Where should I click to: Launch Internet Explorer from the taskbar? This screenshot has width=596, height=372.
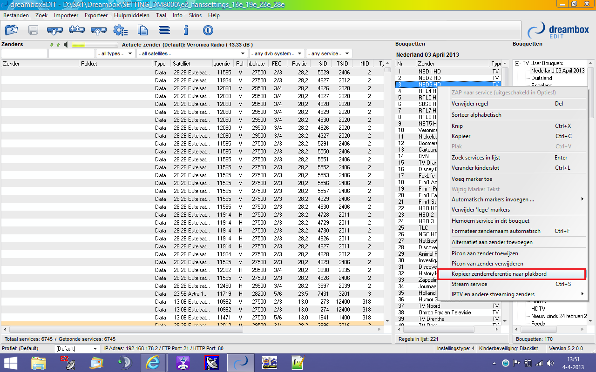[153, 362]
